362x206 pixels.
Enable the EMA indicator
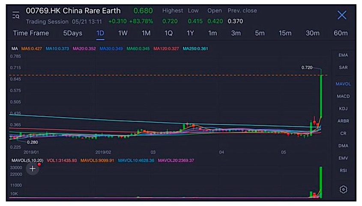click(x=343, y=55)
